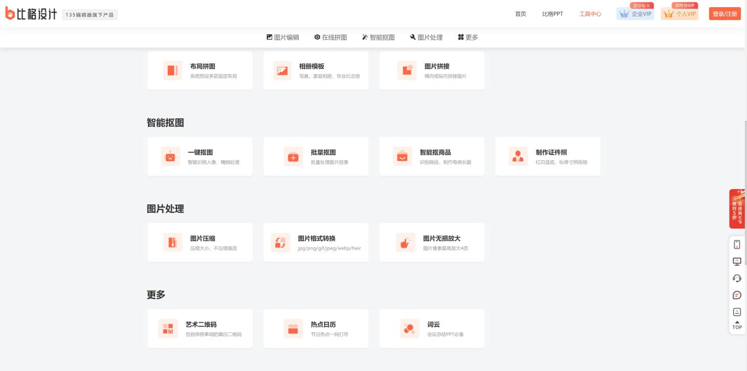This screenshot has width=747, height=371.
Task: Select the 制作证件照 ID photo icon
Action: [518, 156]
